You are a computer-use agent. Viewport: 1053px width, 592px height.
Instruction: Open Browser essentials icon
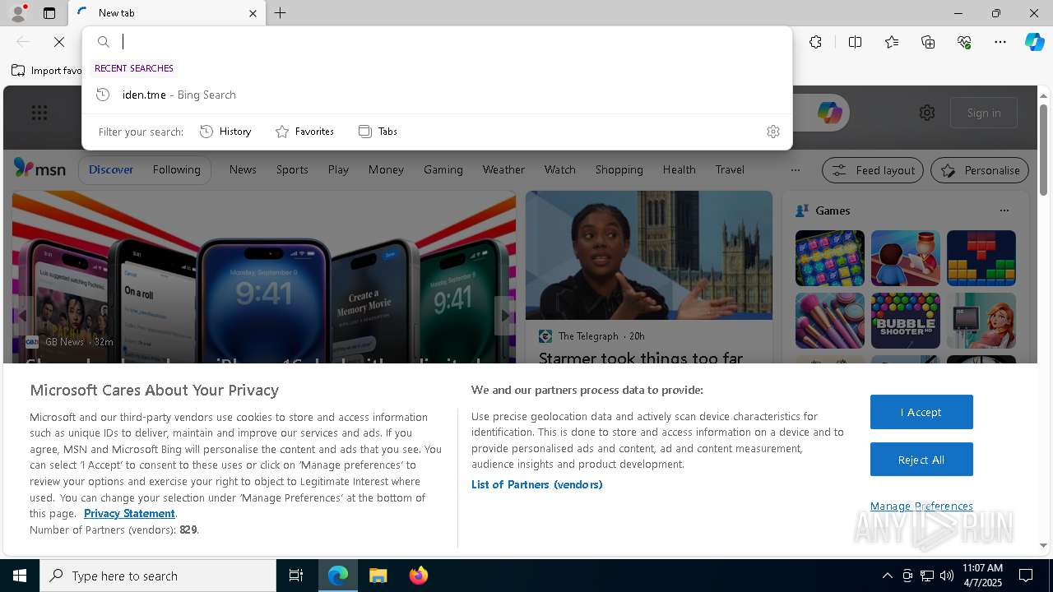pos(964,42)
